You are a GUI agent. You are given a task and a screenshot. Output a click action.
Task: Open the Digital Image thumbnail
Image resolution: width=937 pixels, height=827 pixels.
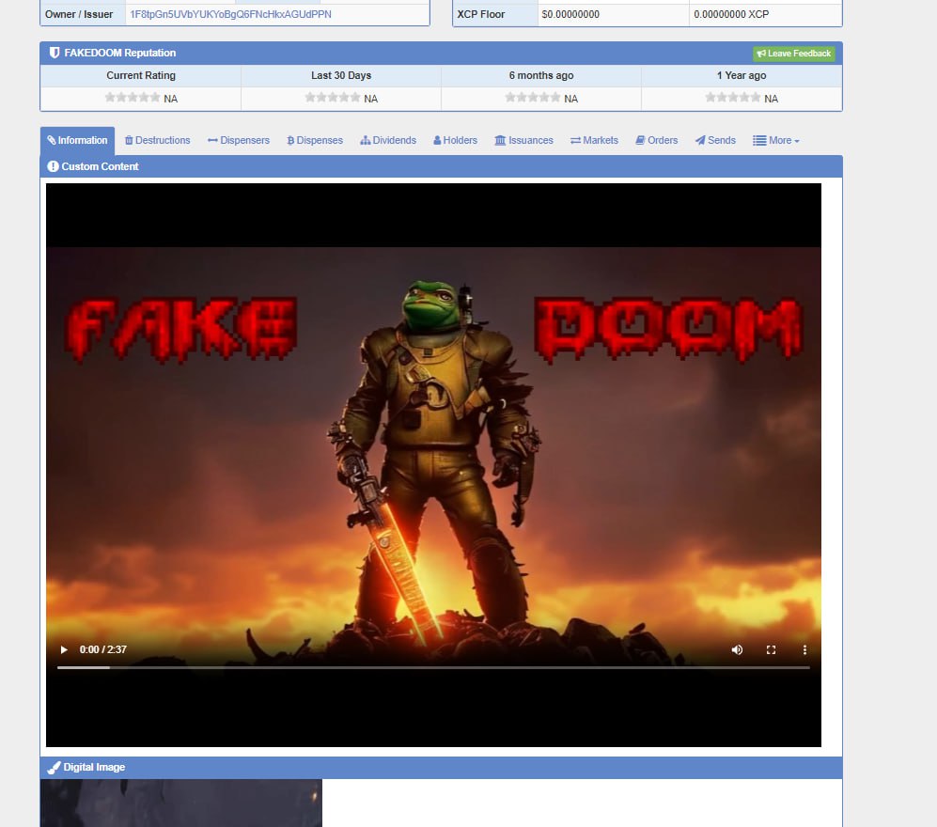tap(181, 804)
